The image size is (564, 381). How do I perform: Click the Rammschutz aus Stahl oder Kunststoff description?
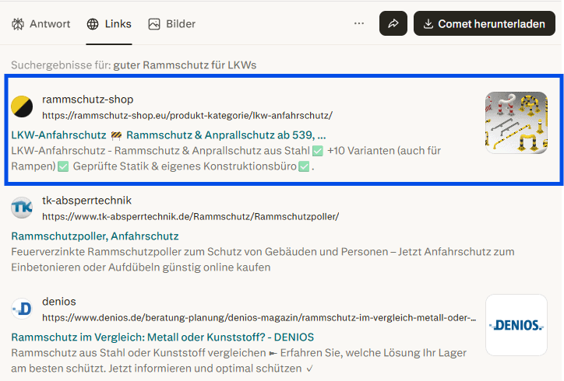pos(239,361)
